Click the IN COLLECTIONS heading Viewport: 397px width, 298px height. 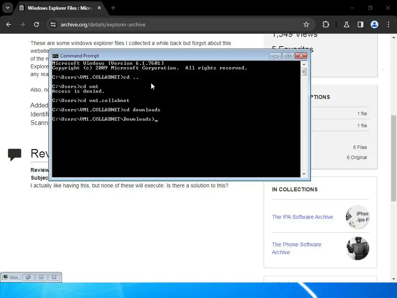point(295,189)
